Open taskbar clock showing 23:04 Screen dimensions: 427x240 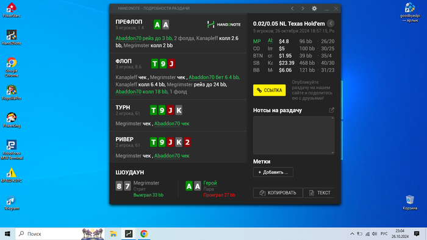click(x=400, y=234)
